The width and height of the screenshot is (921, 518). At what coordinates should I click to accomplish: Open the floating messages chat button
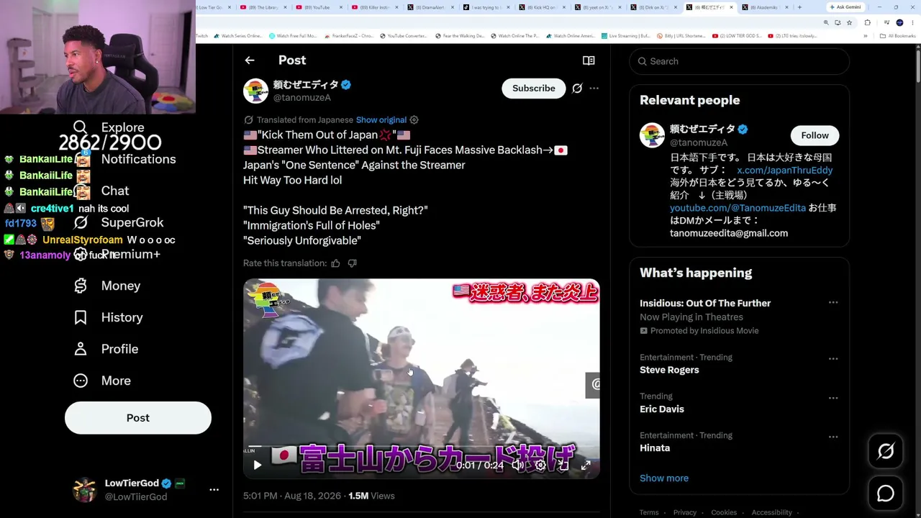886,494
